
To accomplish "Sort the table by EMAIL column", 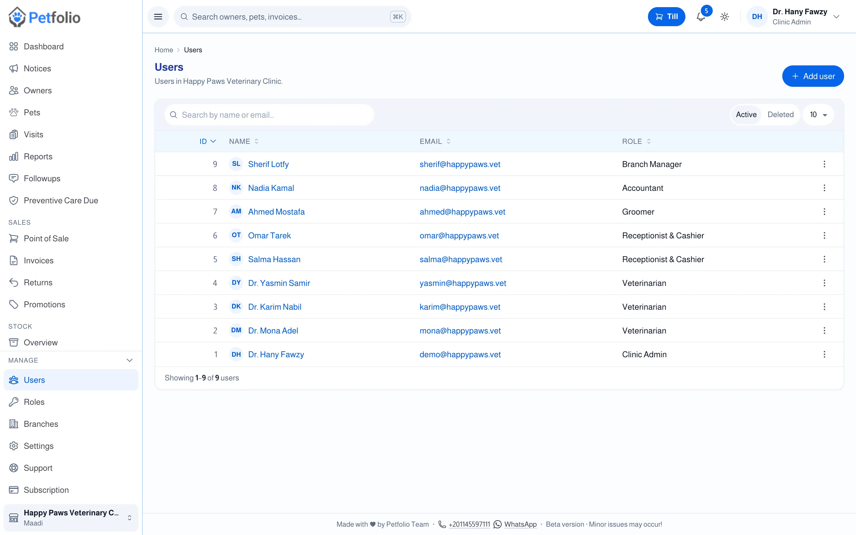I will [x=435, y=141].
